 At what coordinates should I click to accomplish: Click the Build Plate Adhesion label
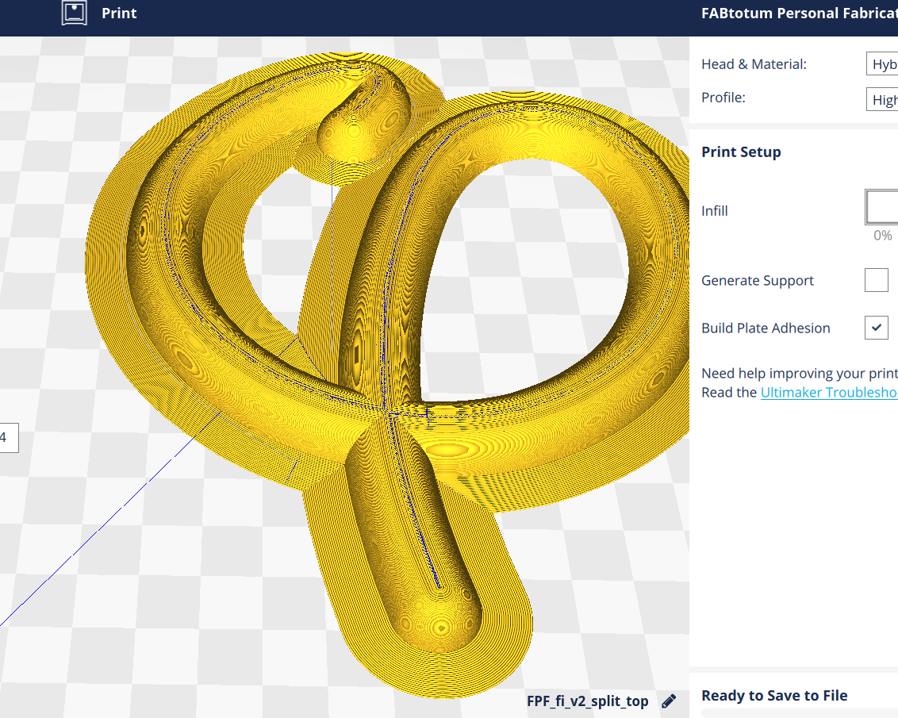click(766, 328)
